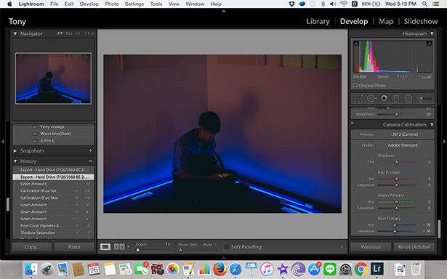Collapse the History panel
The height and width of the screenshot is (279, 447).
coord(15,161)
